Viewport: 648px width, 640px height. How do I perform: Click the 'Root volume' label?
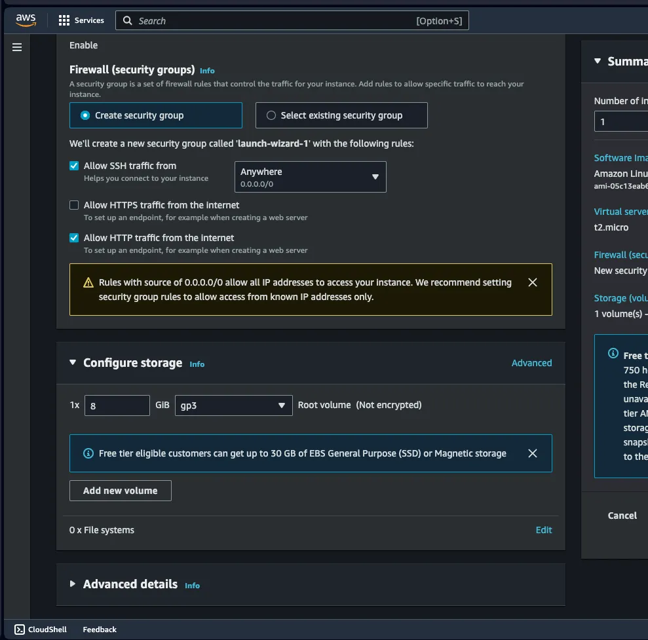[324, 405]
